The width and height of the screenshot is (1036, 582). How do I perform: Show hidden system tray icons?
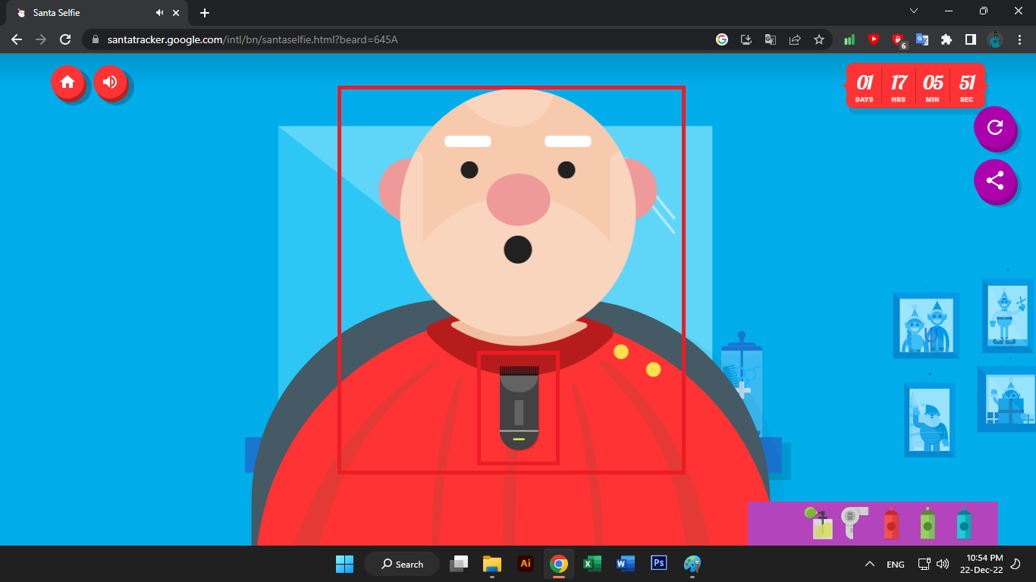point(870,564)
